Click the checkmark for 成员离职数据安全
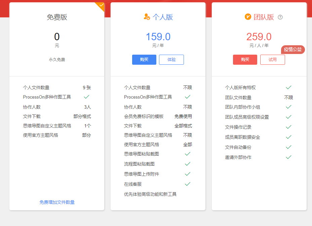This screenshot has height=226, width=312. 289,137
